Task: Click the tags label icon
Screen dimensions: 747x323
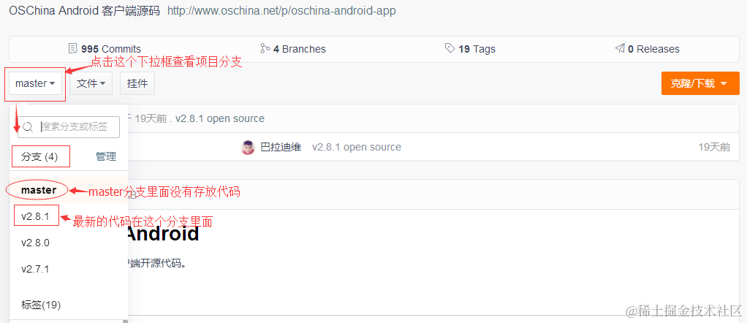Action: pos(450,48)
